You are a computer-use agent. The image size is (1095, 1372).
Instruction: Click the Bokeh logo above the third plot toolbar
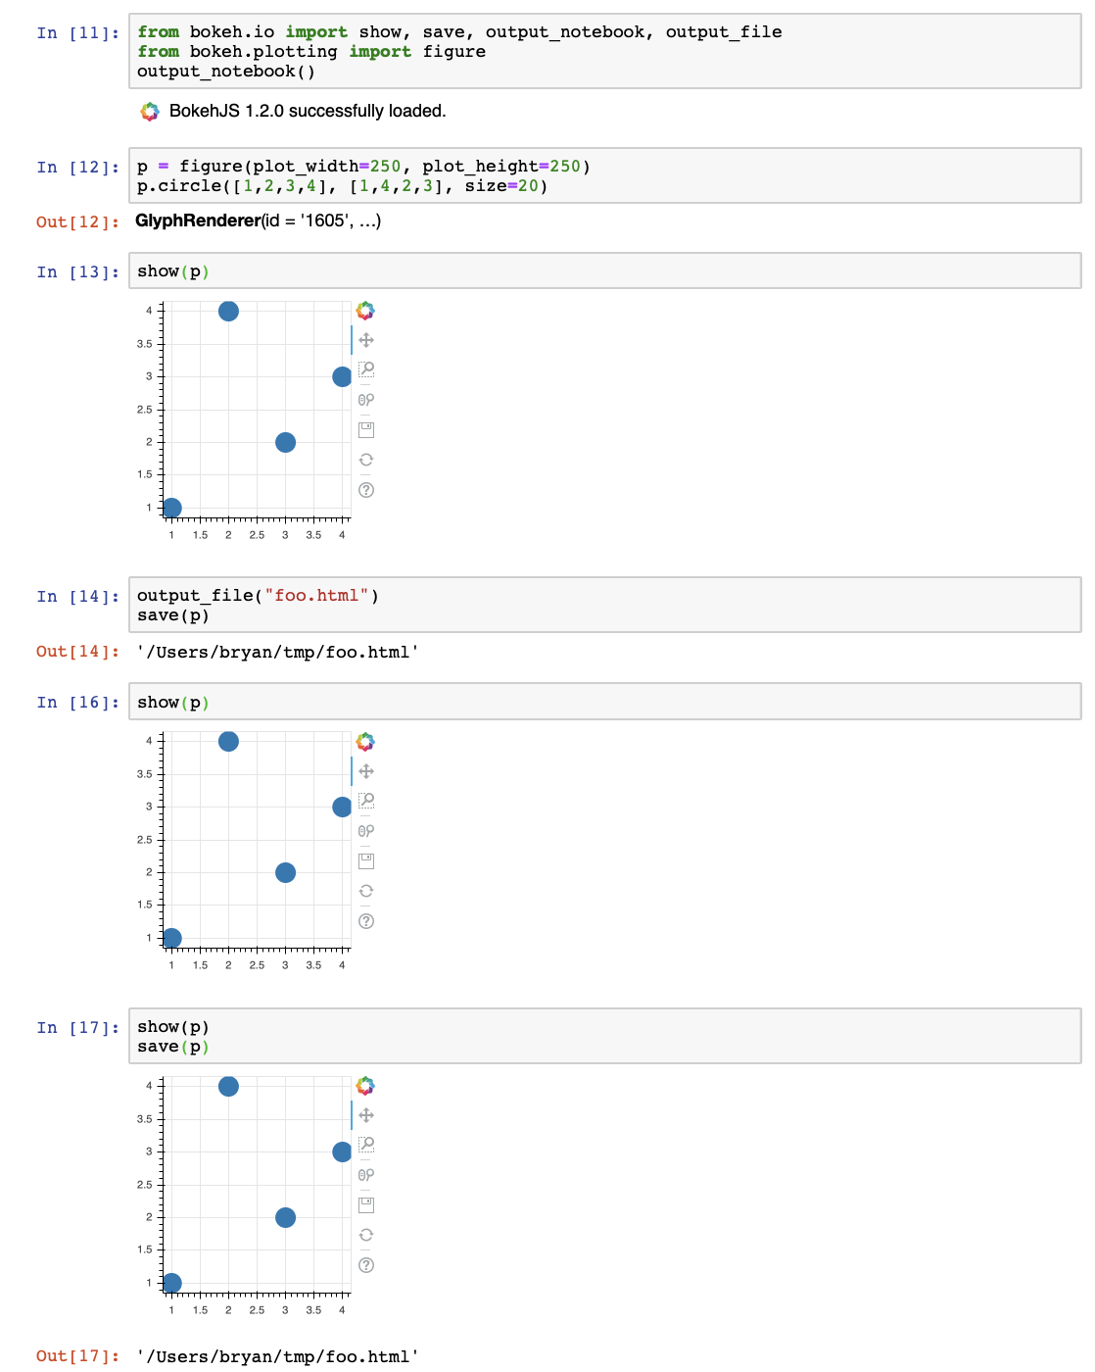click(366, 1085)
